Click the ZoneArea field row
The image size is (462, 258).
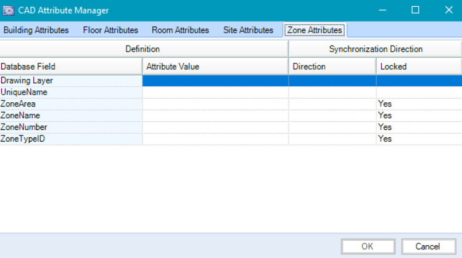click(x=71, y=104)
